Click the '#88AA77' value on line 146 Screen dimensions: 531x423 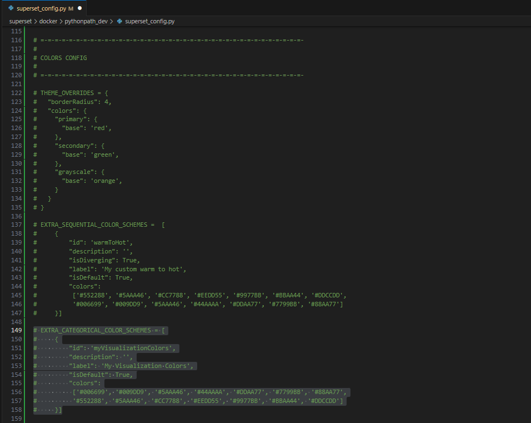point(323,304)
